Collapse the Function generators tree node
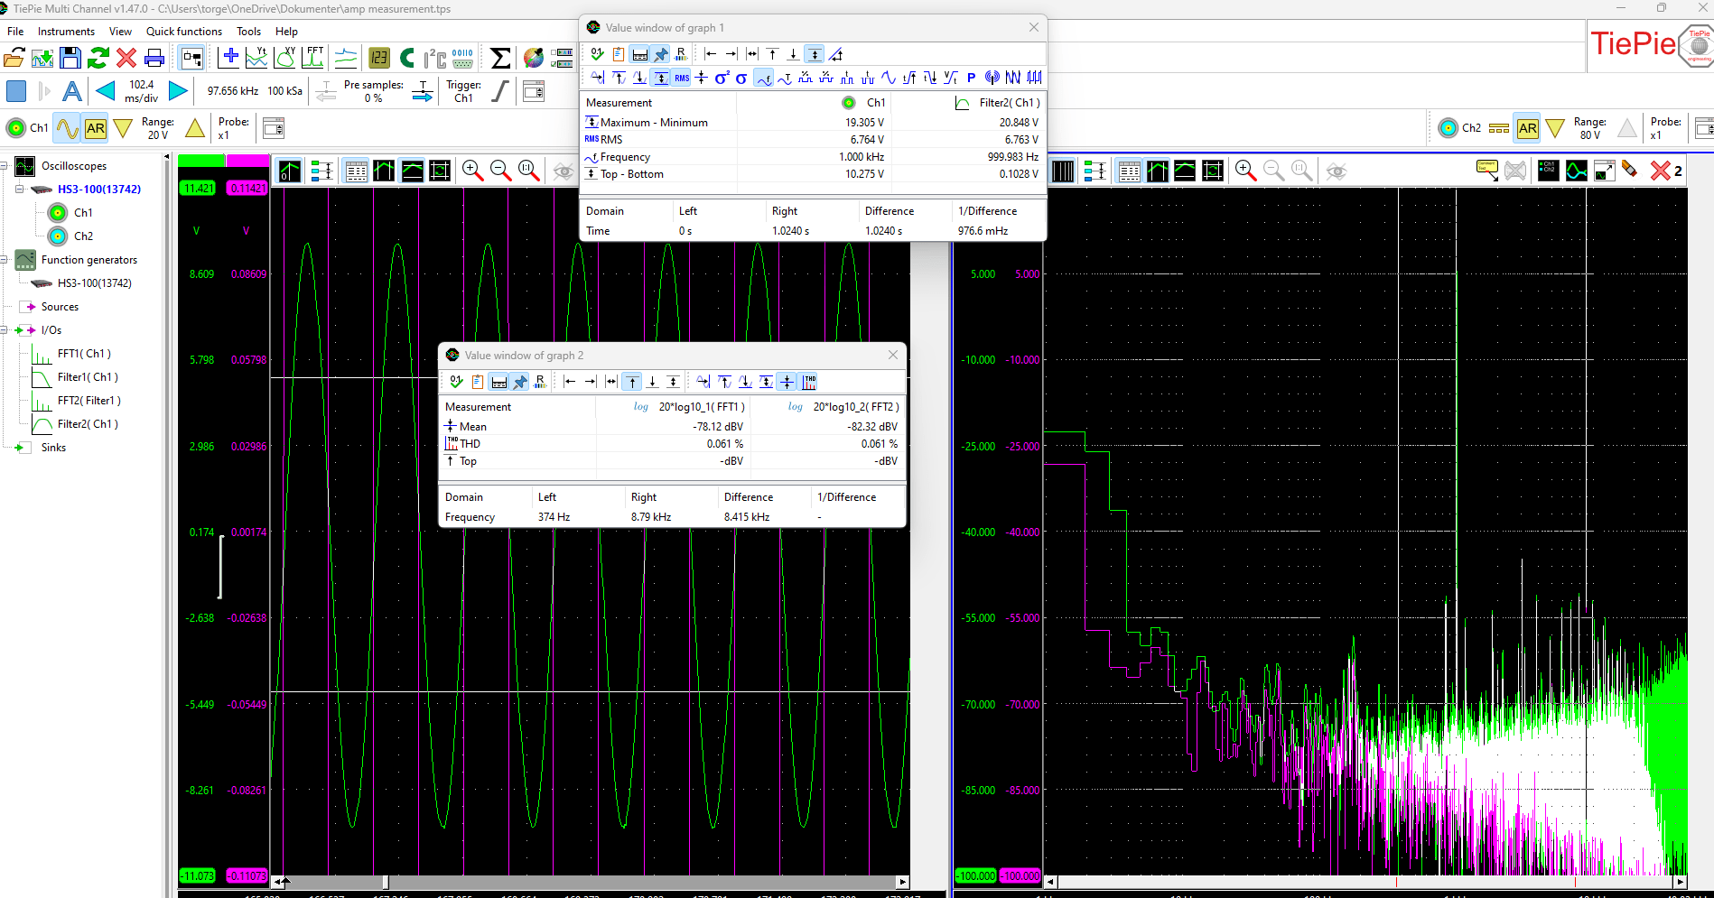The width and height of the screenshot is (1714, 898). (x=4, y=260)
